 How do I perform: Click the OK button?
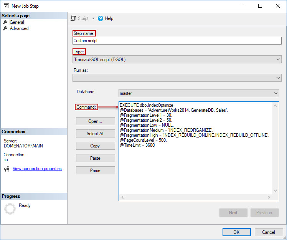point(236,232)
